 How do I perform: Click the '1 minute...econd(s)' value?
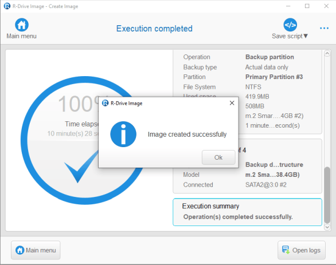[272, 125]
